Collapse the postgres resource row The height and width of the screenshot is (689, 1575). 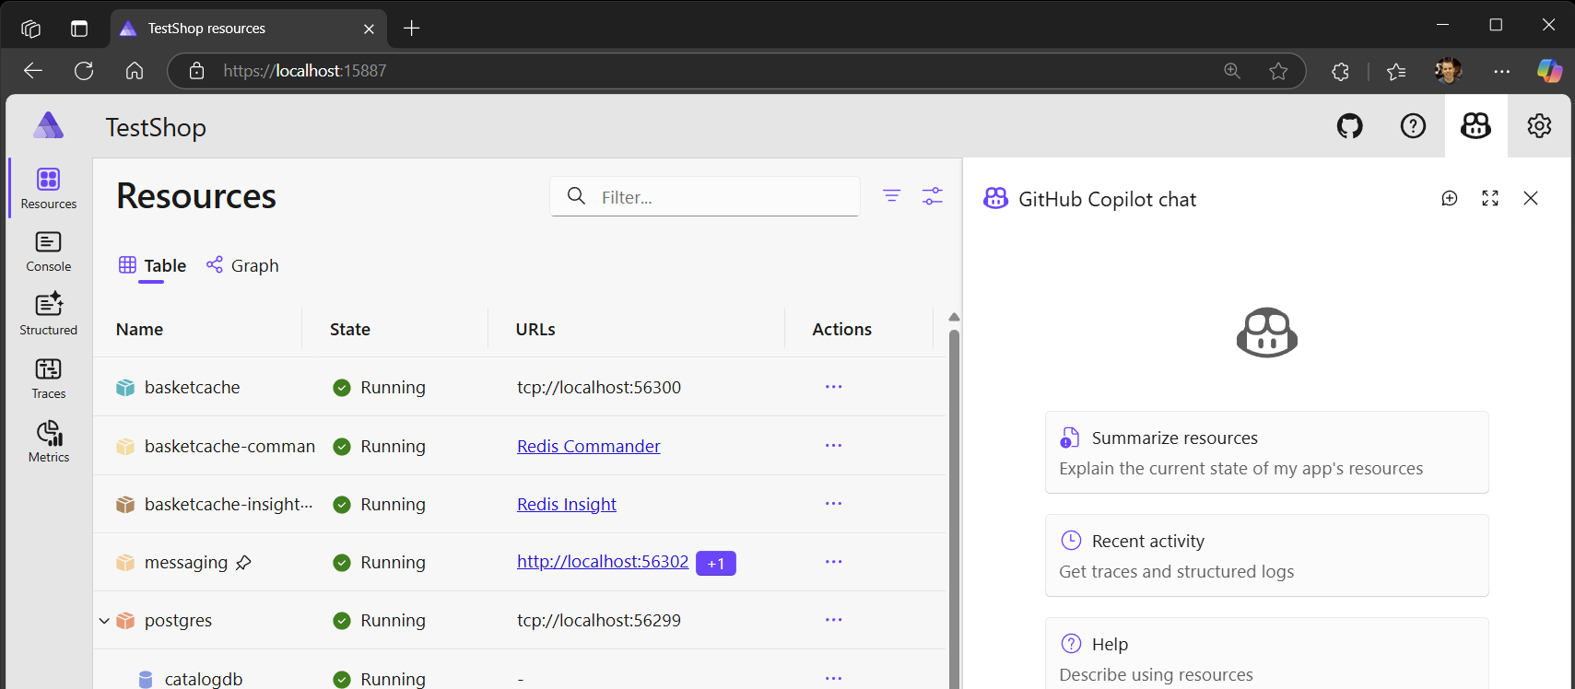pyautogui.click(x=104, y=621)
